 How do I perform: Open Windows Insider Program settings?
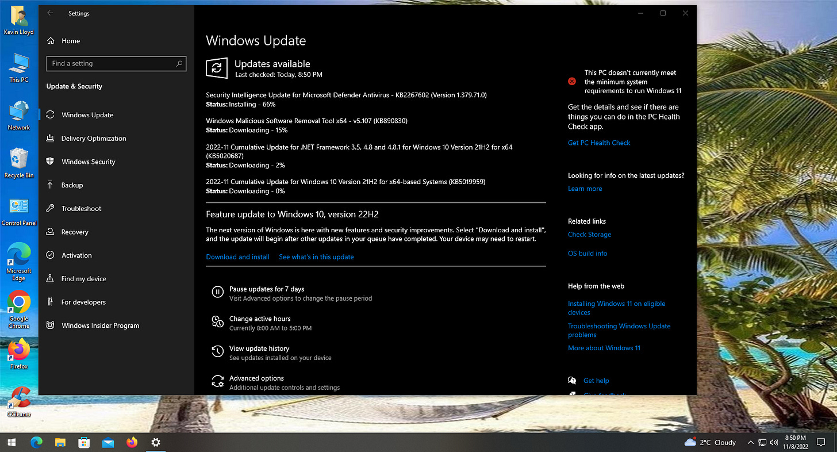[x=101, y=325]
